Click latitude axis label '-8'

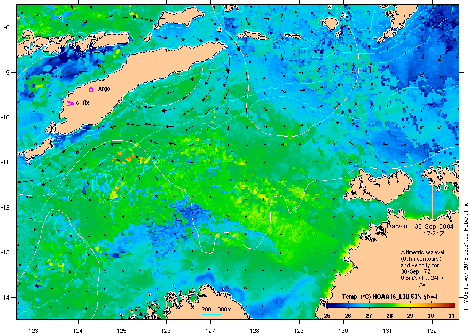[6, 27]
